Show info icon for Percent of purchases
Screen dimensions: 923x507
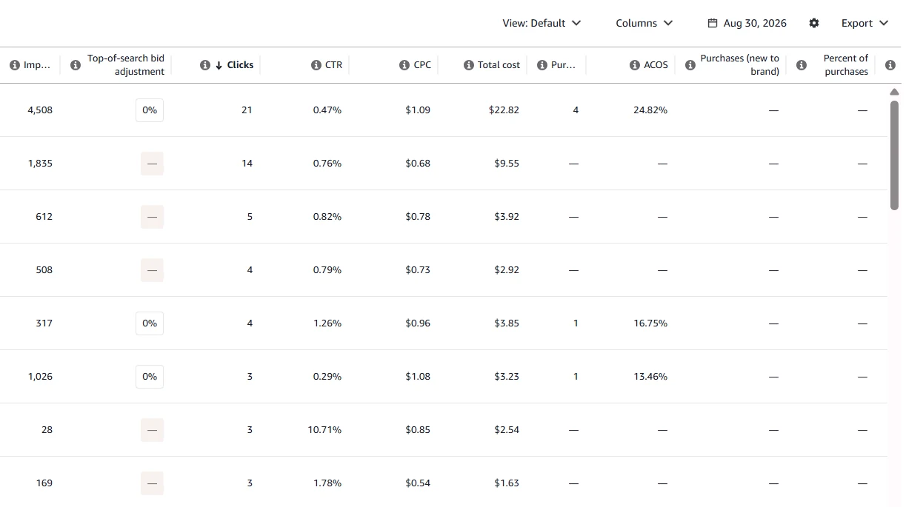(802, 65)
